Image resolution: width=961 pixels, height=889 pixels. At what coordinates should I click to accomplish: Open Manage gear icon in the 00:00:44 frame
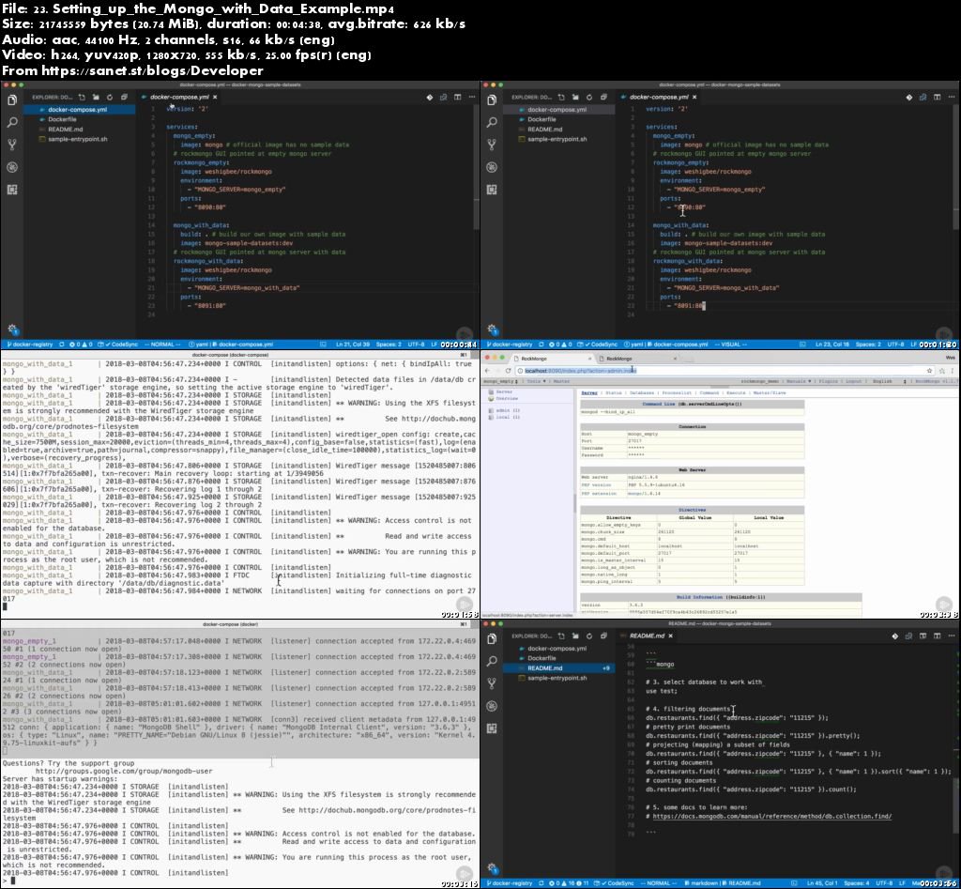12,330
